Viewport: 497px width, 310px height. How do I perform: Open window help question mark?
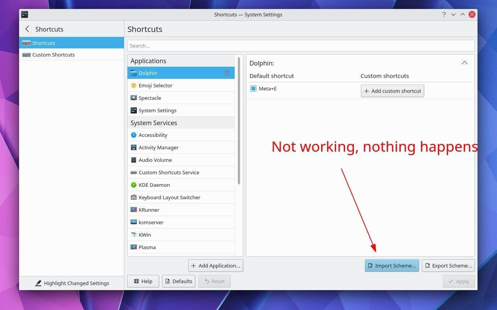[444, 14]
